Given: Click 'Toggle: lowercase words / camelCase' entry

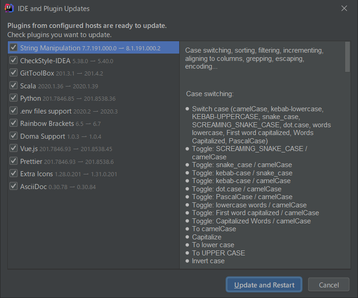Looking at the screenshot, I should pos(249,205).
